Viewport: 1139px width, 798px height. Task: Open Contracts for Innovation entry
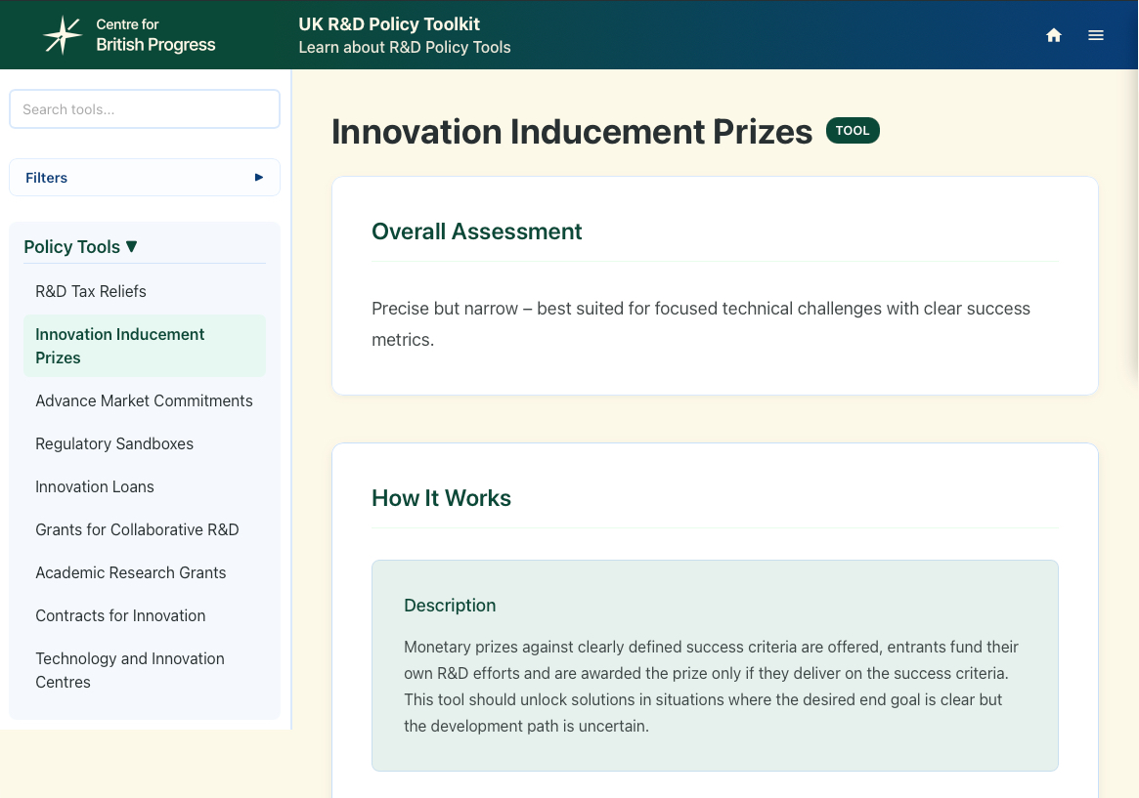(120, 615)
